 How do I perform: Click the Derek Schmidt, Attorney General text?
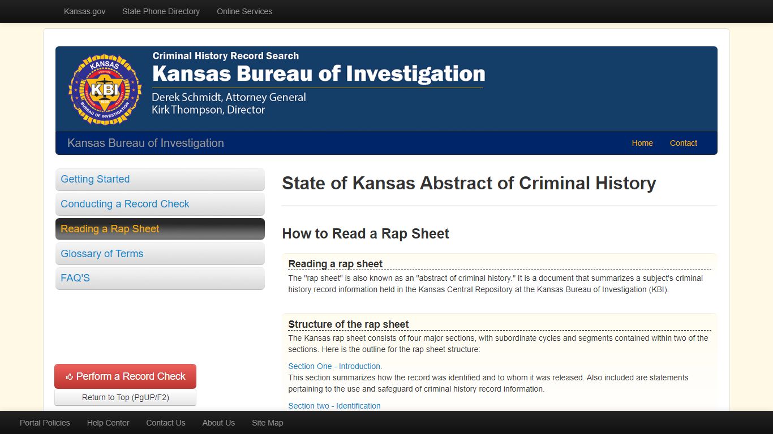[229, 97]
